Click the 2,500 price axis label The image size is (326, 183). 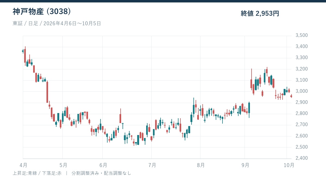pos(302,147)
